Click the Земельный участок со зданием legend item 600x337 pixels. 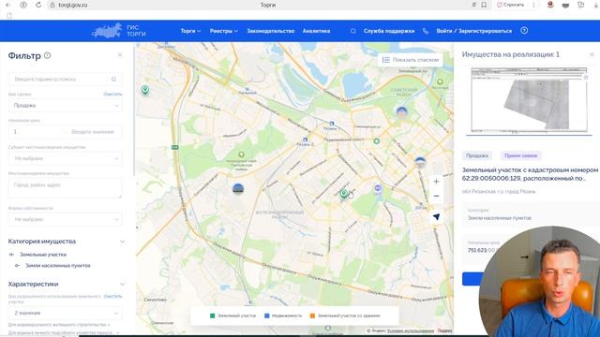[345, 315]
